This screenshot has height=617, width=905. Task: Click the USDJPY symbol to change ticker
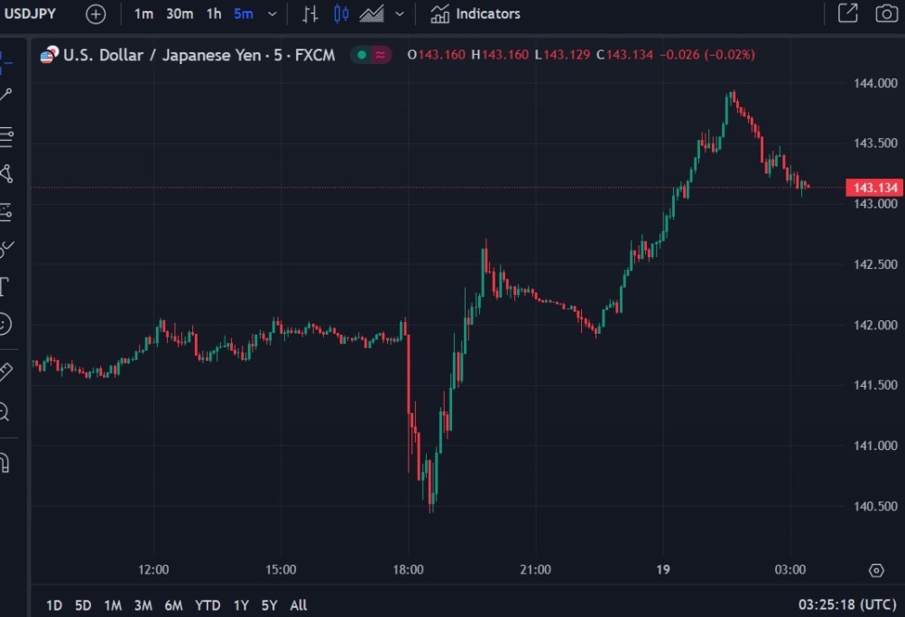tap(30, 14)
